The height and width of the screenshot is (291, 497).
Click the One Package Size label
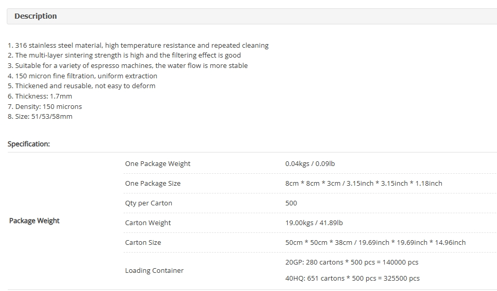point(153,183)
